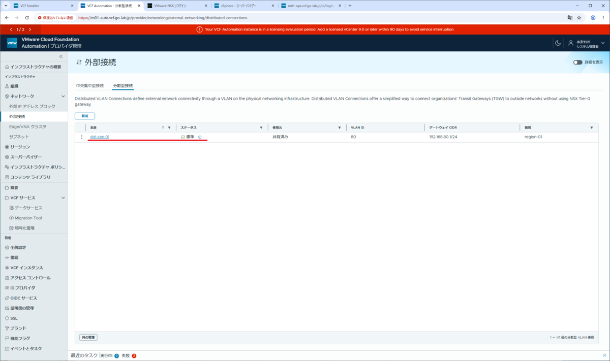Click the 列の管理 button

(88, 337)
